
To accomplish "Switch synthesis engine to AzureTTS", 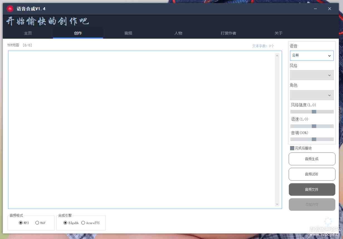I will pyautogui.click(x=83, y=223).
